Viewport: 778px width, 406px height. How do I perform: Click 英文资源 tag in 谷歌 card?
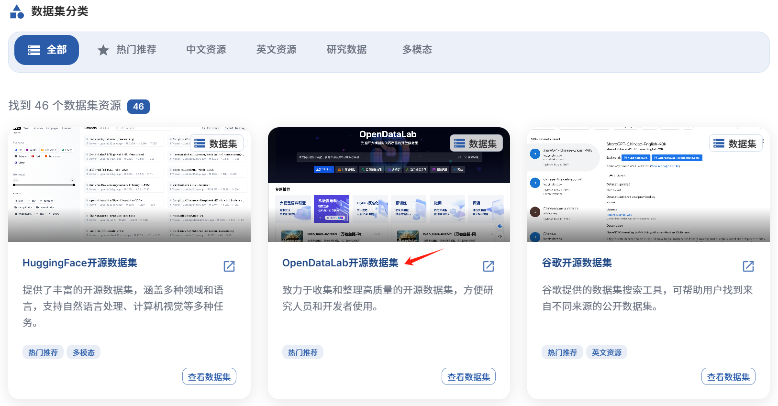click(x=607, y=352)
